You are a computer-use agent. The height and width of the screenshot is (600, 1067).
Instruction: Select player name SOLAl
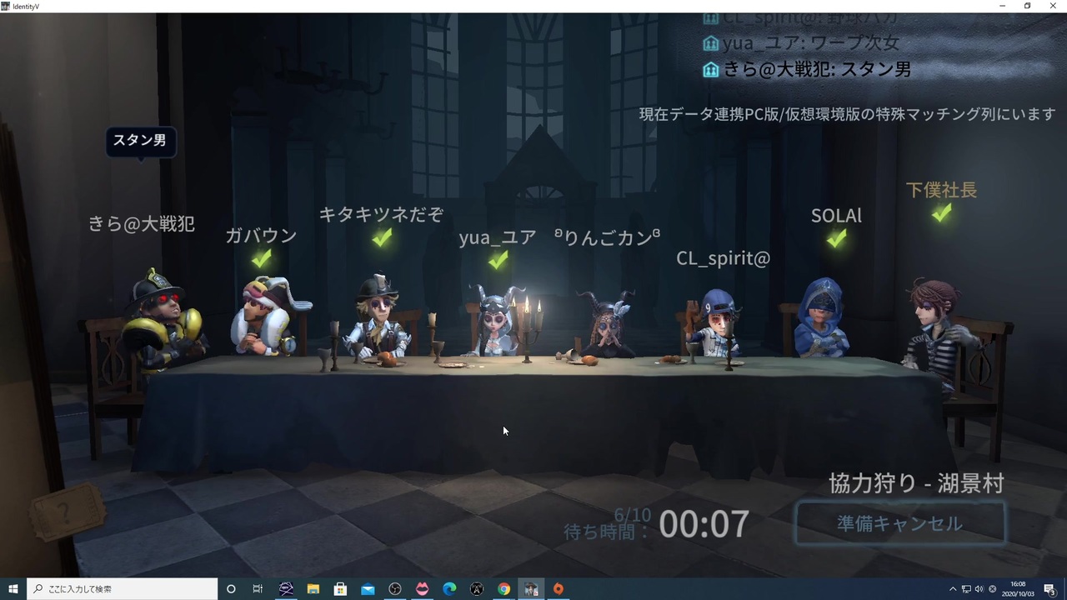pos(836,216)
